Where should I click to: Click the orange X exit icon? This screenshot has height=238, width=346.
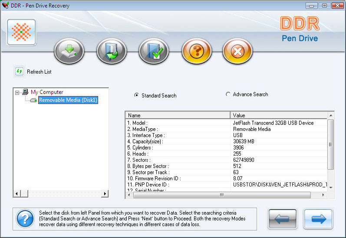[x=237, y=51]
